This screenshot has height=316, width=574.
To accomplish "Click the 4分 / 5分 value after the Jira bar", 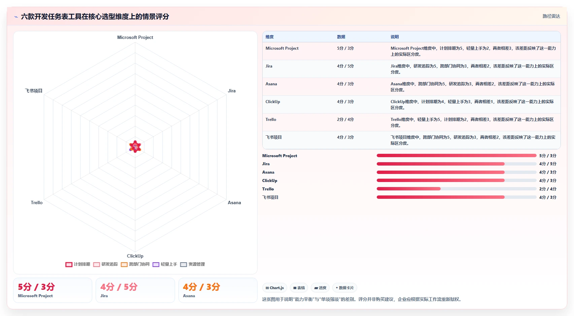I will (x=548, y=164).
